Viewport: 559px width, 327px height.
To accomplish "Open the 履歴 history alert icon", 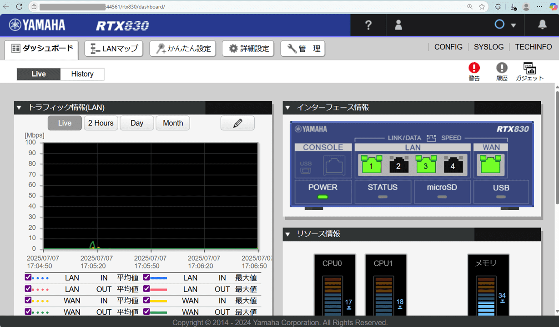I will pos(502,71).
